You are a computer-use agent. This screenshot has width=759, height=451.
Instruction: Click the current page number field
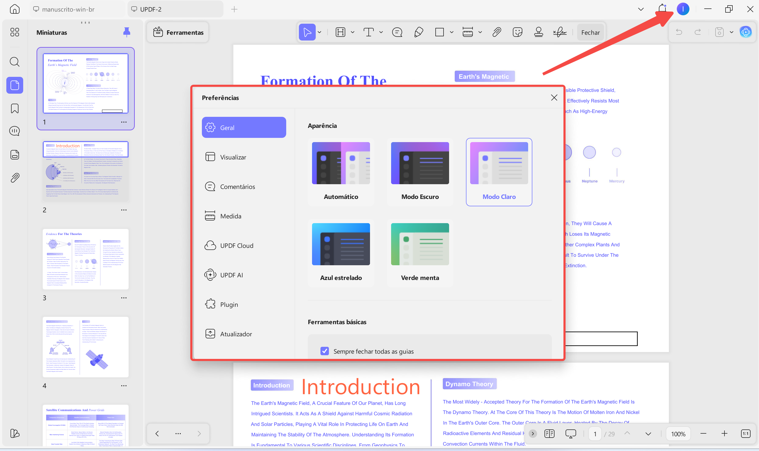coord(595,434)
